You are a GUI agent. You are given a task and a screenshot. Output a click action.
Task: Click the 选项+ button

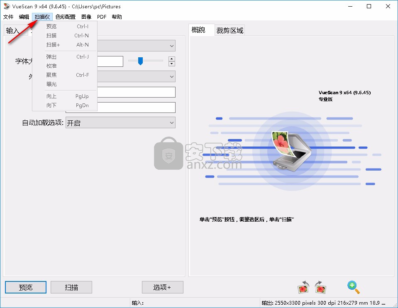coord(162,287)
